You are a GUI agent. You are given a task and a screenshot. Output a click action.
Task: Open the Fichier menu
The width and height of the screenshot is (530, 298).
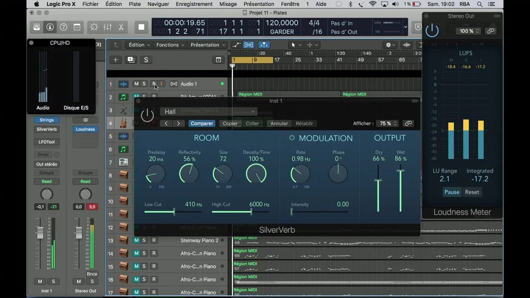91,4
